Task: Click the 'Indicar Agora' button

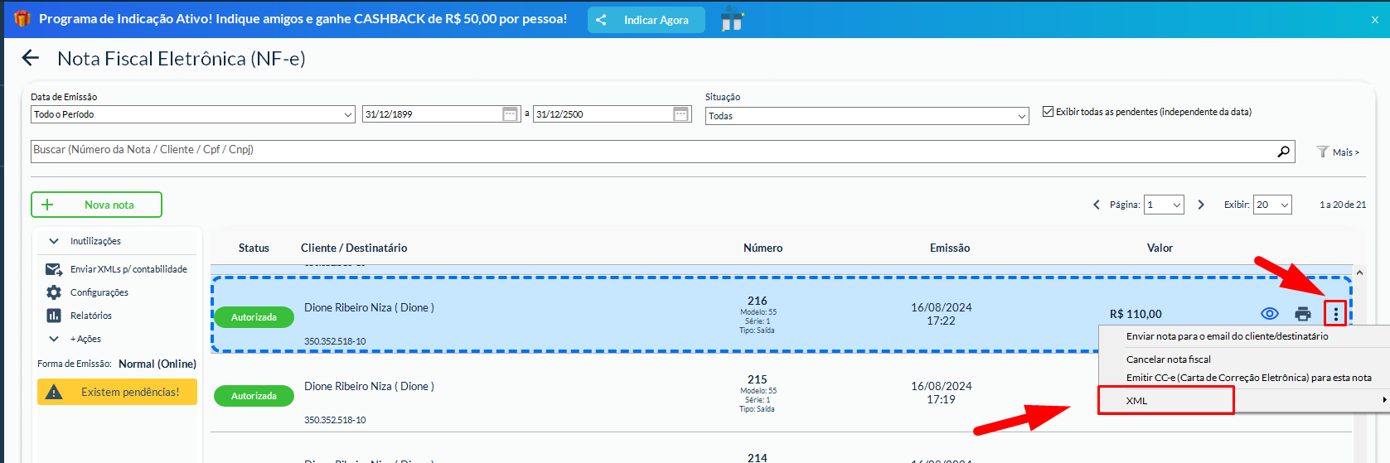Action: point(647,20)
